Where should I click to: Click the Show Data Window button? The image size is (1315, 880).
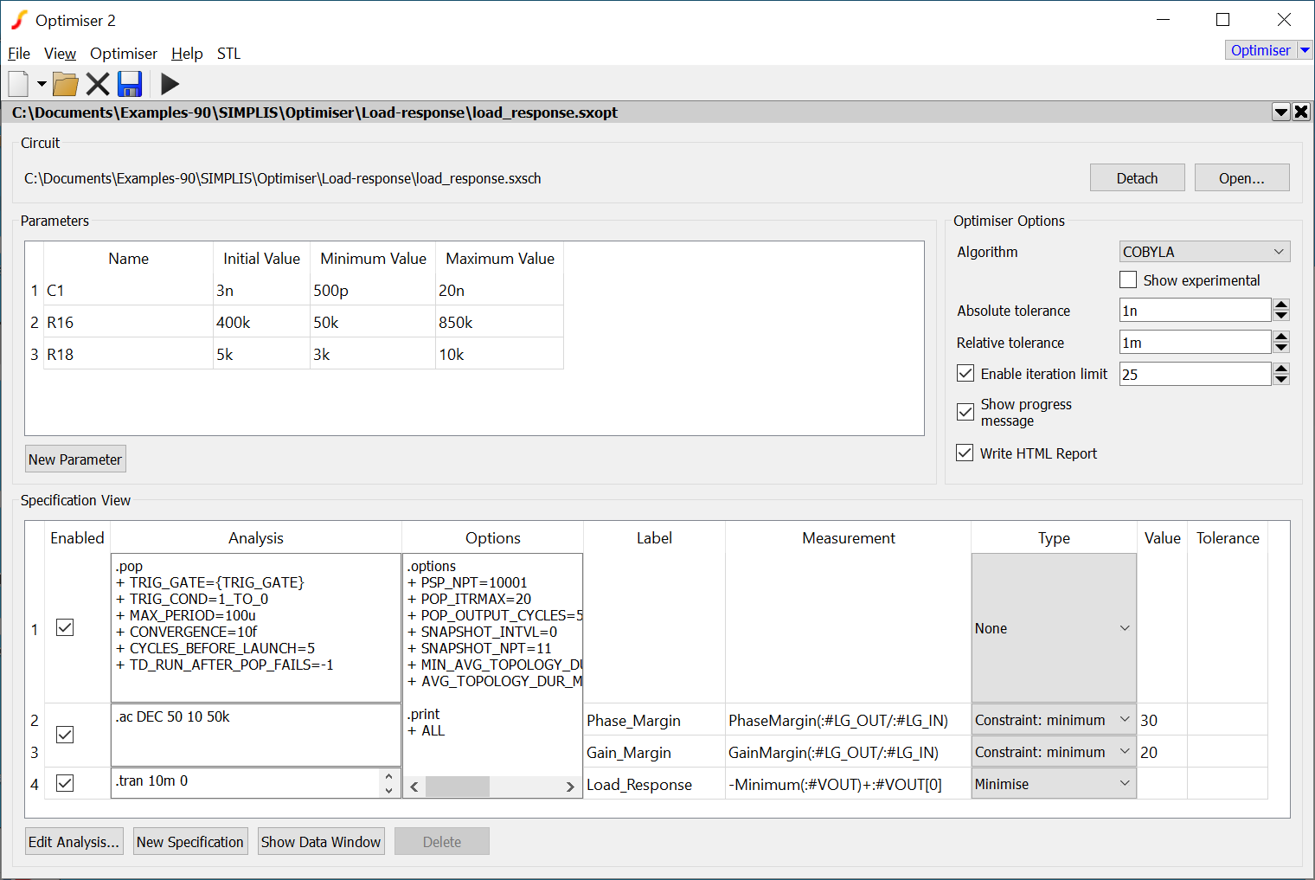click(321, 842)
